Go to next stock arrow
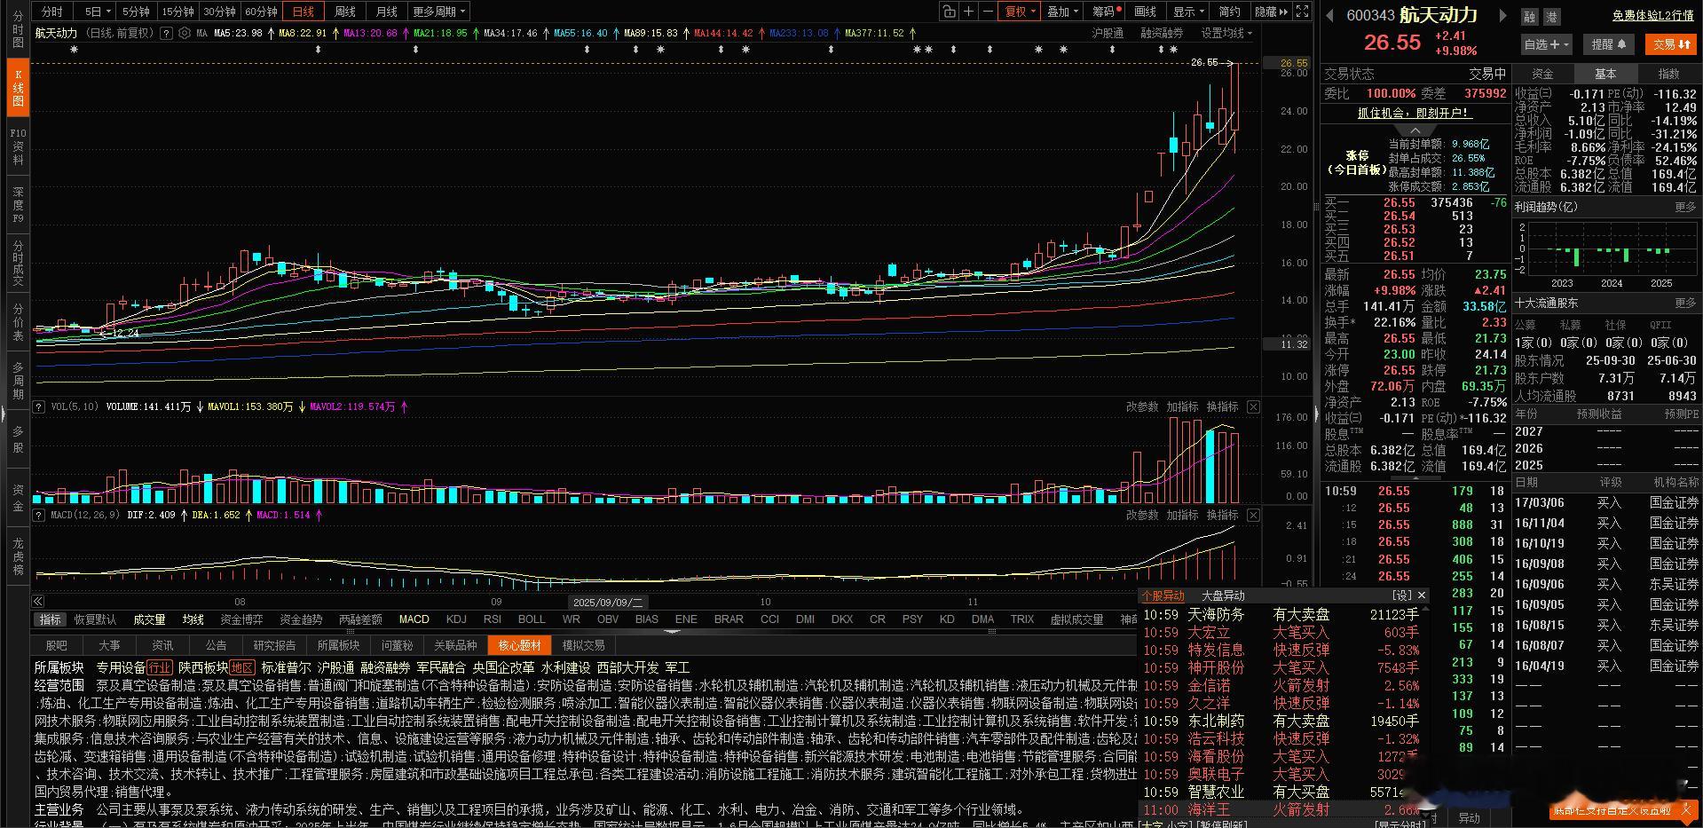This screenshot has width=1703, height=828. [1502, 15]
